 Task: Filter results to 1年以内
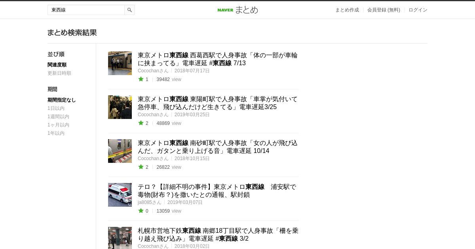56,133
